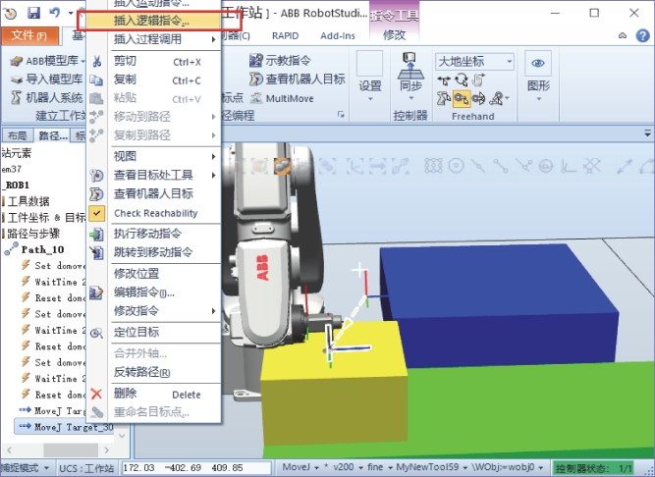Open the 插入过程调用 submenu
Image resolution: width=655 pixels, height=477 pixels.
coord(165,39)
